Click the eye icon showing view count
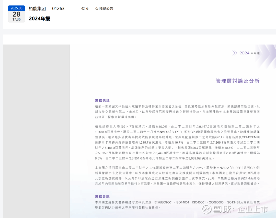 (83, 8)
